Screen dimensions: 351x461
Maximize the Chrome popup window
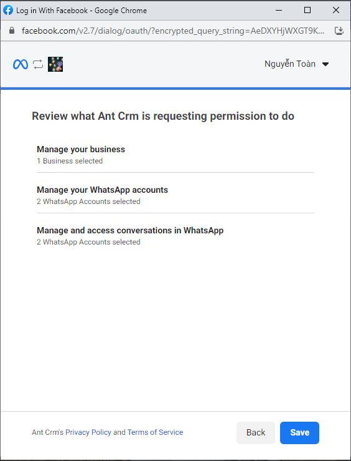307,10
